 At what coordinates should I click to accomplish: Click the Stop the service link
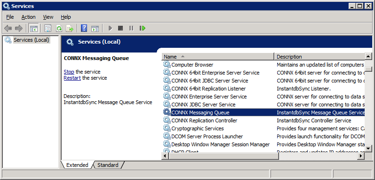69,72
